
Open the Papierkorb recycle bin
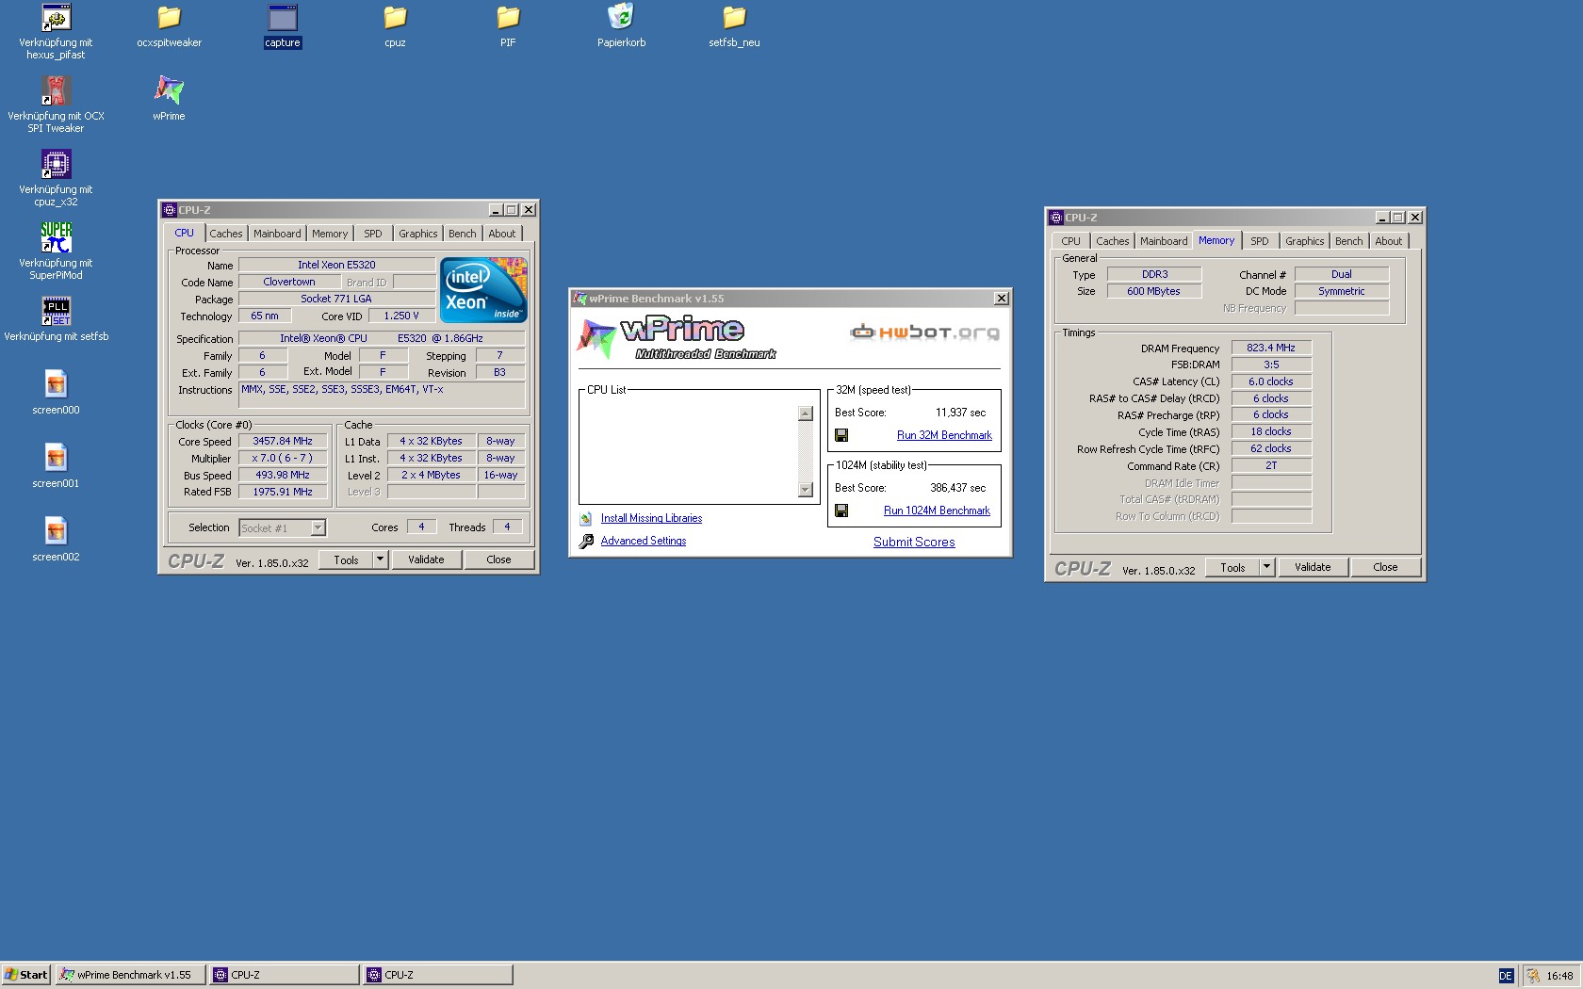(x=621, y=18)
